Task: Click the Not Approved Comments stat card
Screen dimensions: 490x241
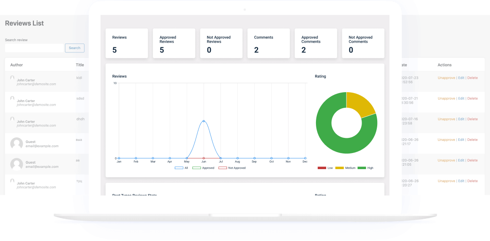Action: 363,43
